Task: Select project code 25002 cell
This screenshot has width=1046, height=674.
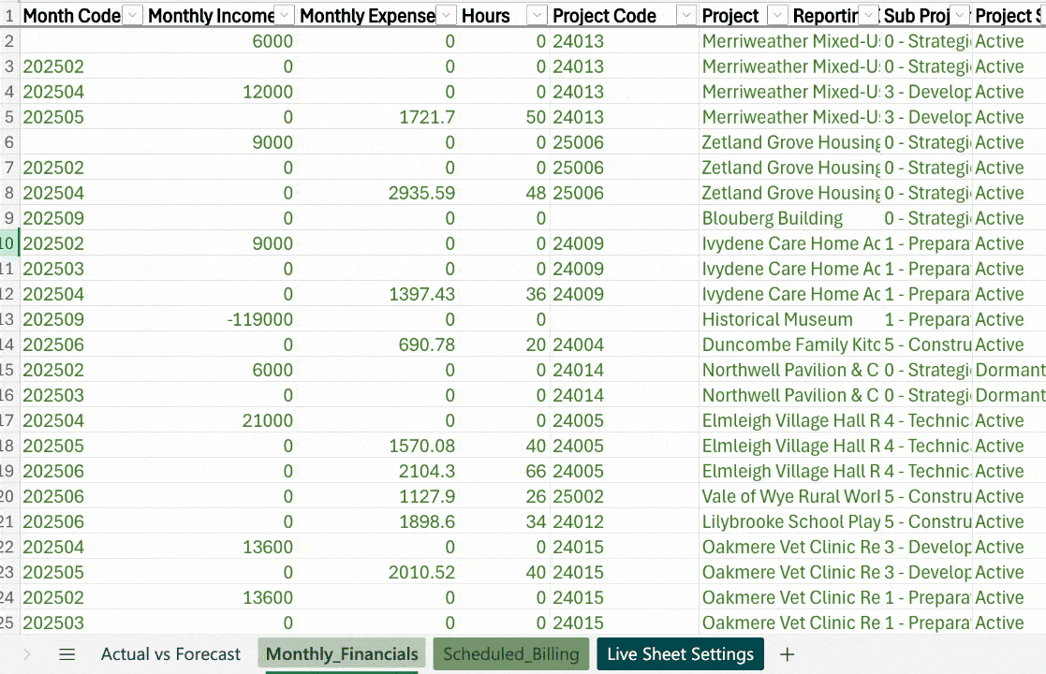Action: (x=624, y=497)
